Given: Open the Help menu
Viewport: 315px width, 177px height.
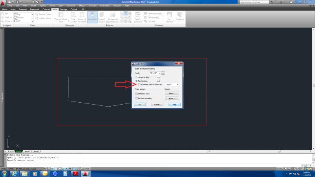Looking at the screenshot, I should click(126, 6).
